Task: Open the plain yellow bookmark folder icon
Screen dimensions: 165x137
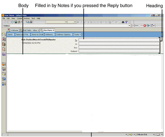Action: coord(4,74)
